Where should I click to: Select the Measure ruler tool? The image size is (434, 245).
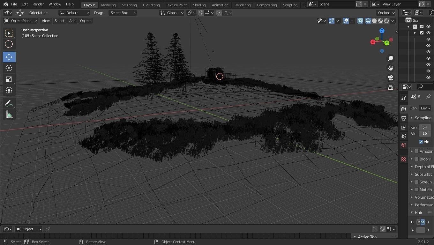coord(9,114)
